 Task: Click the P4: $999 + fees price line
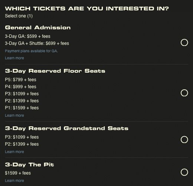pos(20,87)
